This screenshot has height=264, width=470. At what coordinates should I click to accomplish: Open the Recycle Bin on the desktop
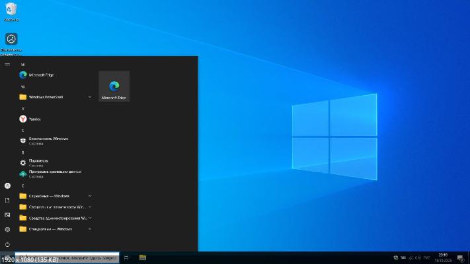coord(11,11)
